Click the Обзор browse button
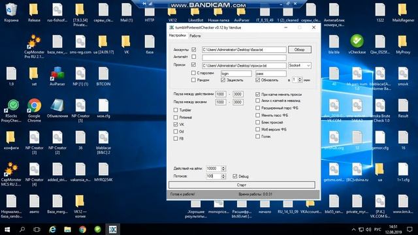Viewport: 418px width, 235px height. [299, 50]
